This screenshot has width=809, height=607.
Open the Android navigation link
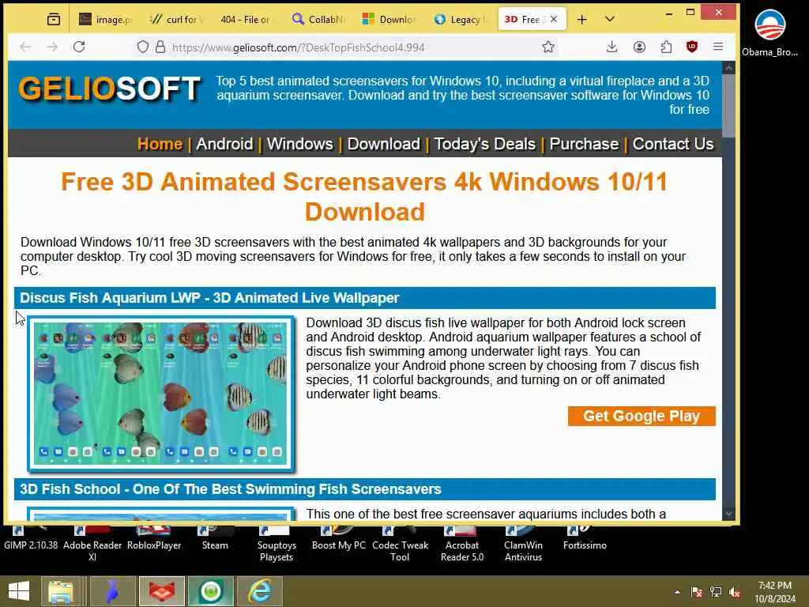pyautogui.click(x=224, y=144)
